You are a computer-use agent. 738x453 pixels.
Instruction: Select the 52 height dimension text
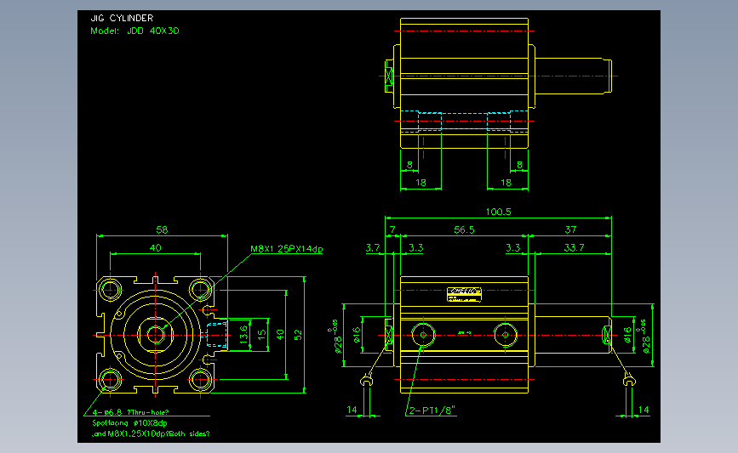pyautogui.click(x=298, y=335)
